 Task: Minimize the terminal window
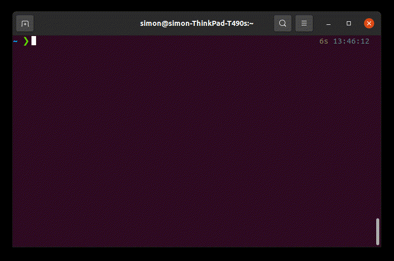pyautogui.click(x=328, y=24)
